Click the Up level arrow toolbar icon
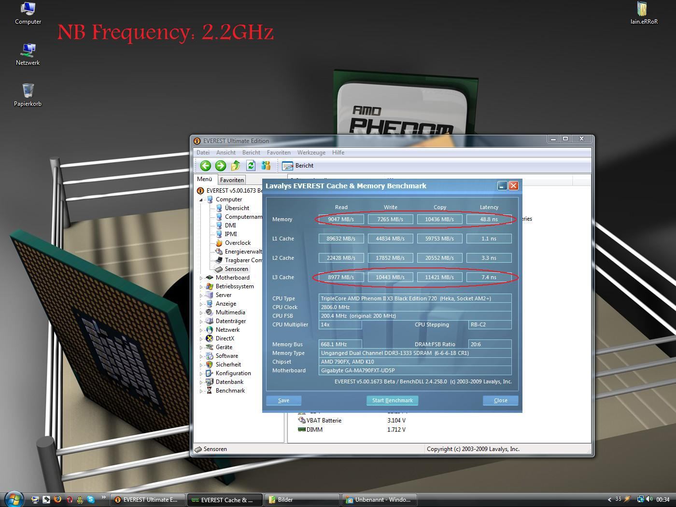The image size is (676, 507). 236,166
